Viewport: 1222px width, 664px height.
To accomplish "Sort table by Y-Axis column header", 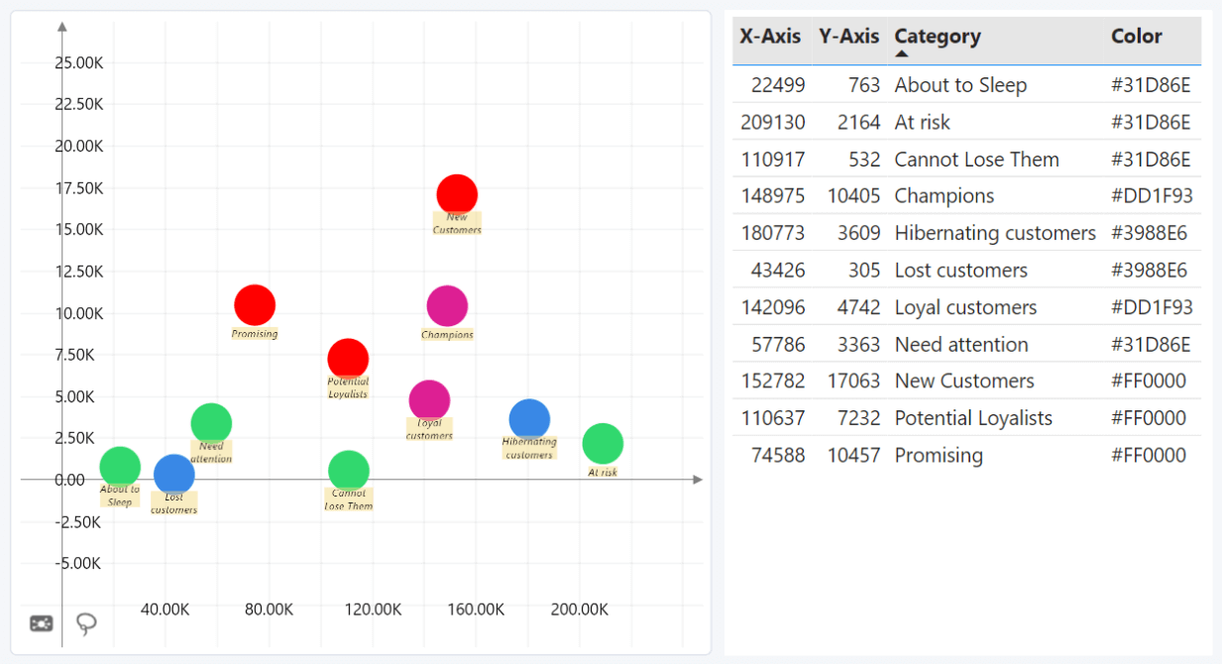I will click(848, 37).
